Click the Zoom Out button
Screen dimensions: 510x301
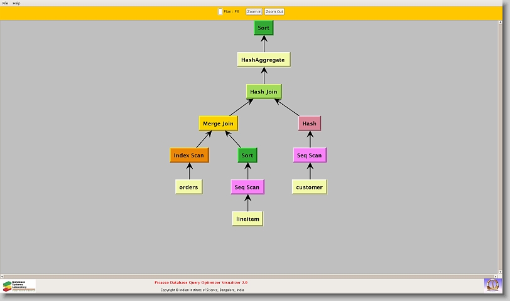click(274, 11)
